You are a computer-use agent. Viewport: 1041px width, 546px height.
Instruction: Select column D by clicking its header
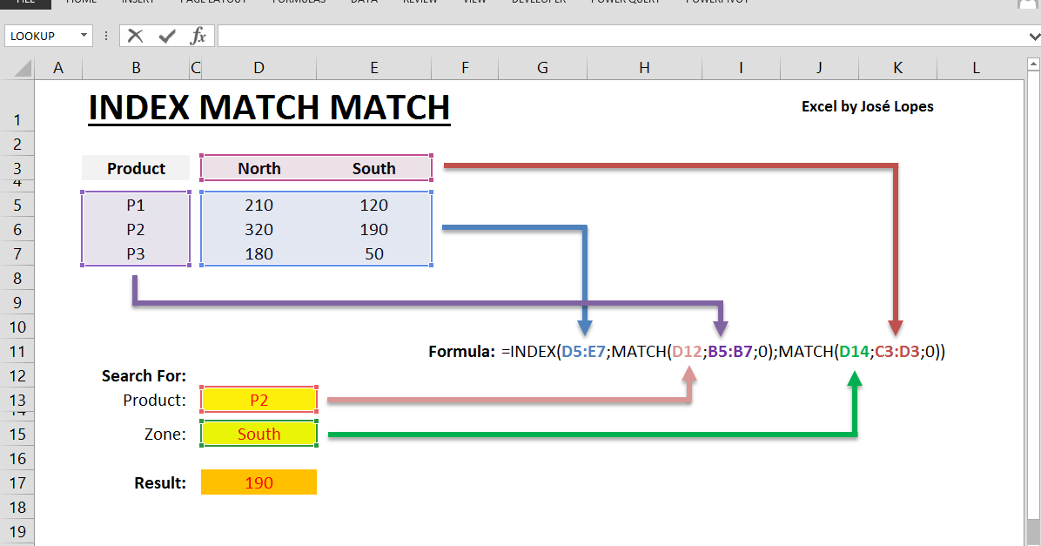(x=259, y=67)
